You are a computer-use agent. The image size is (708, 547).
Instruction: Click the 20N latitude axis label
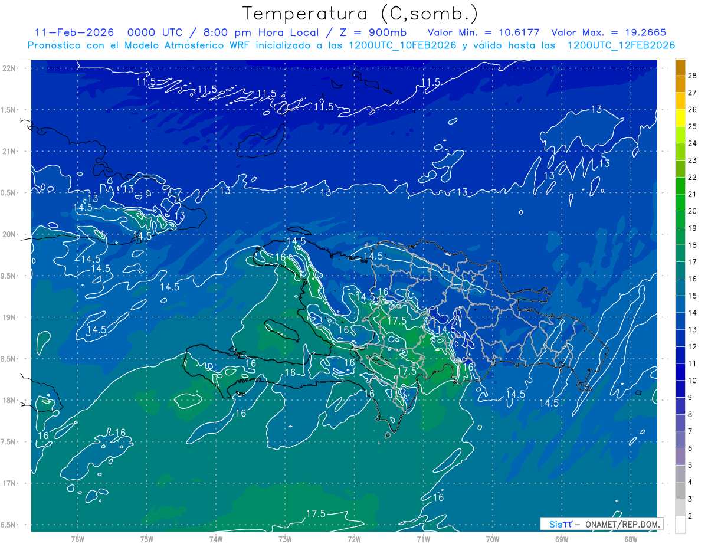9,234
